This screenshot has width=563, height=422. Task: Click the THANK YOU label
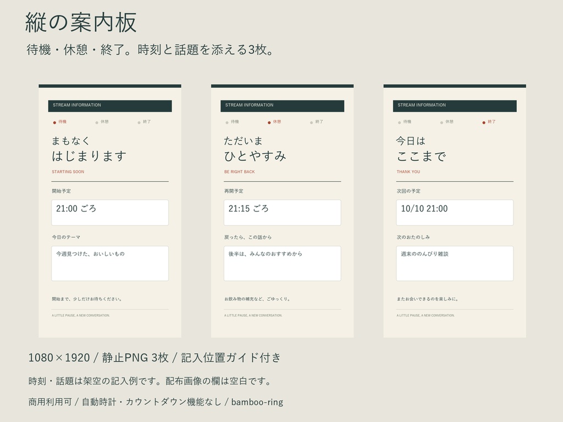point(409,172)
